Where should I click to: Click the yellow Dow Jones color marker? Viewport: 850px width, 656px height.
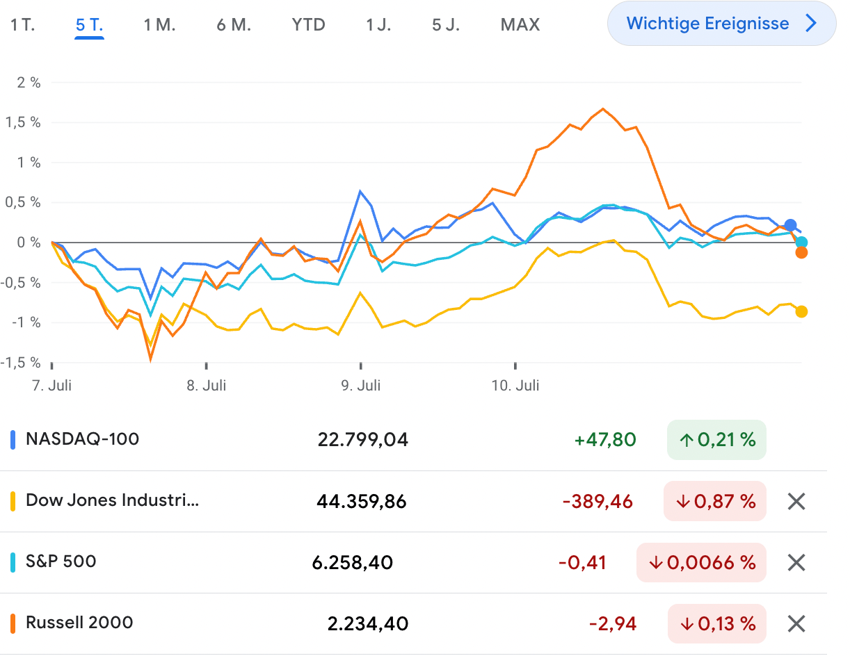(x=13, y=501)
